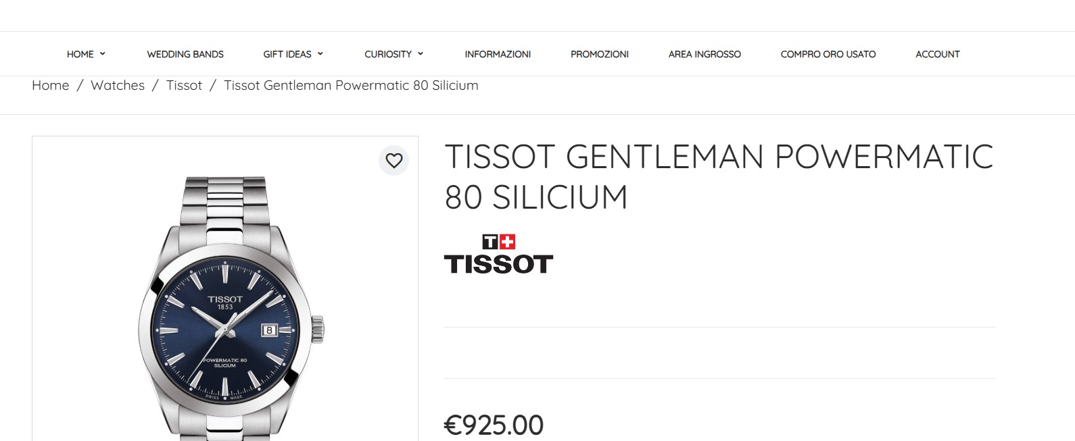Click the GIFT IDEAS navigation label

click(x=287, y=54)
